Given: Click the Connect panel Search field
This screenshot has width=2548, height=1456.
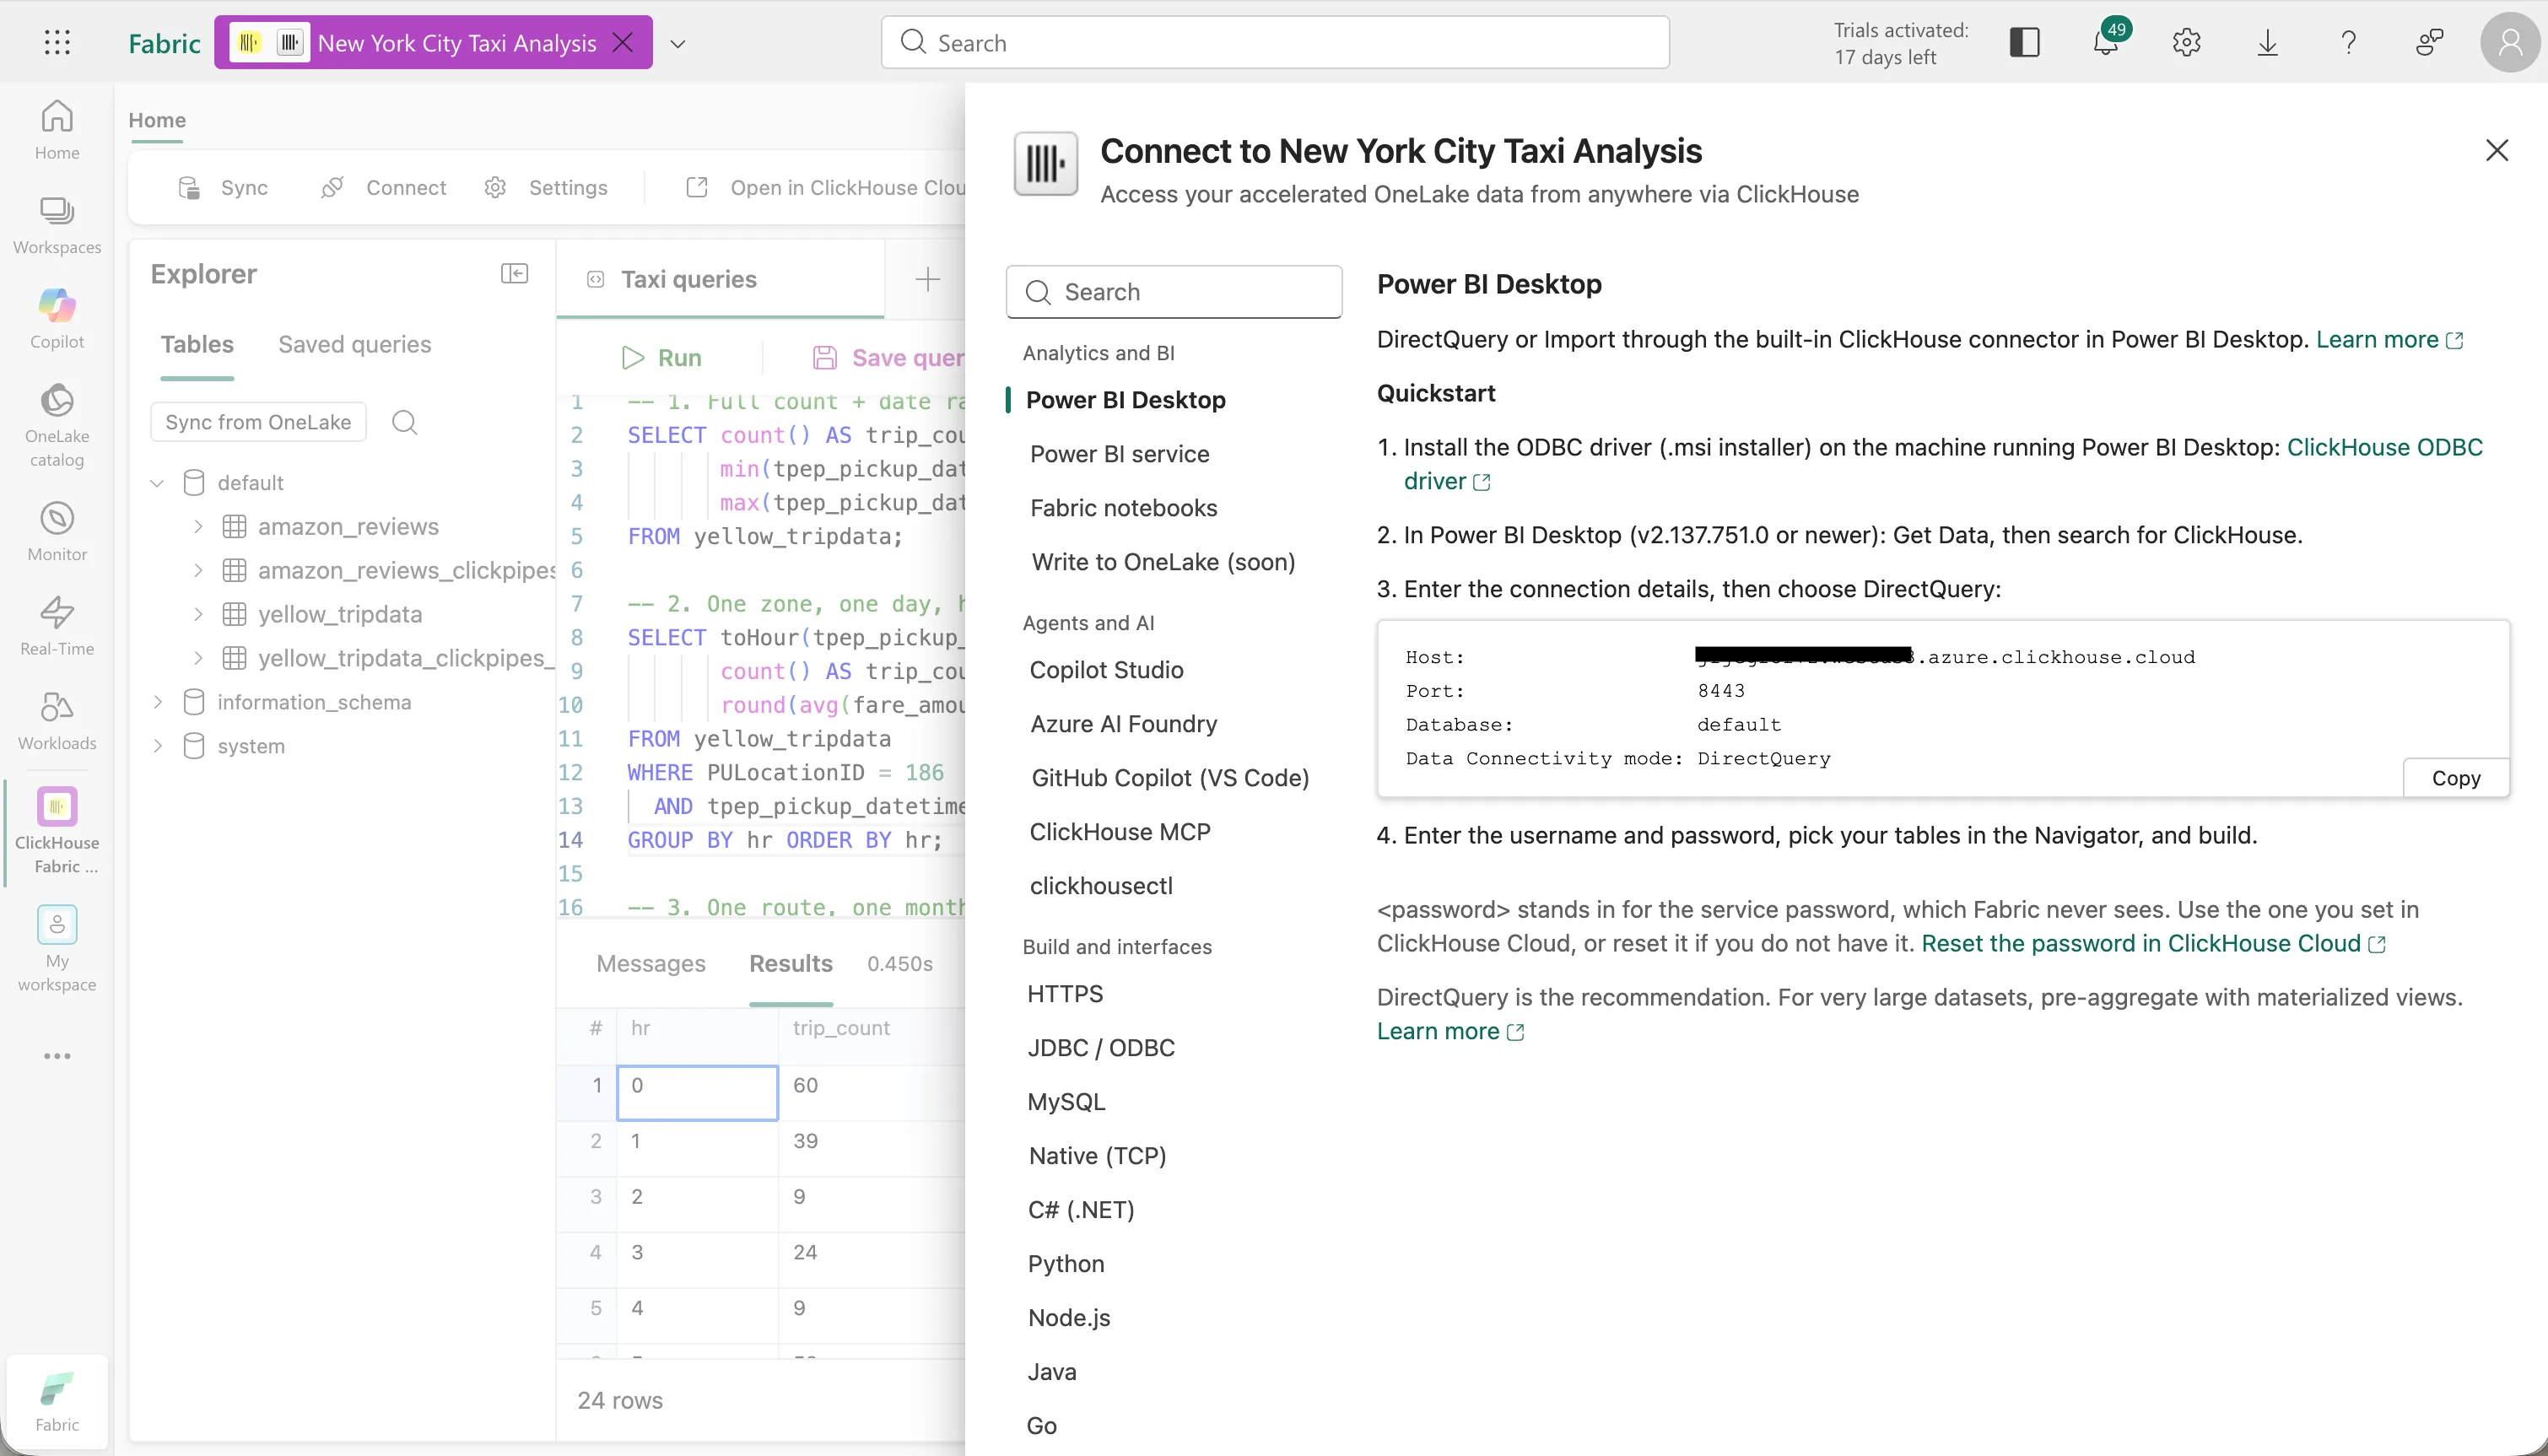Looking at the screenshot, I should tap(1174, 292).
